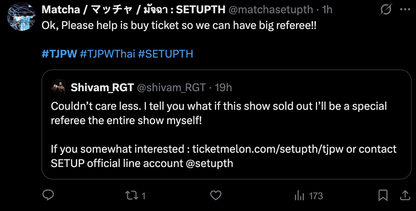This screenshot has width=416, height=211.
Task: Click the Matcha SETUPTH display name
Action: coord(133,10)
